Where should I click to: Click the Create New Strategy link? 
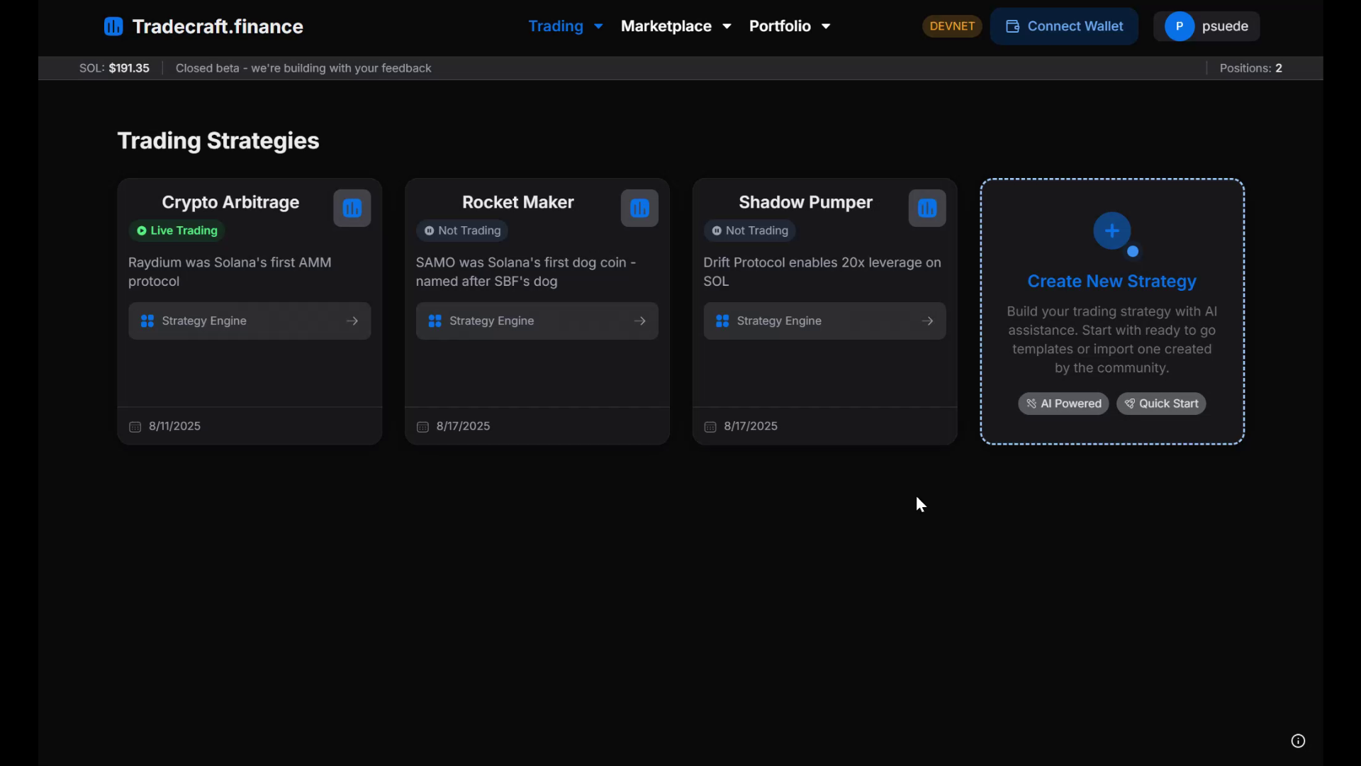1111,282
